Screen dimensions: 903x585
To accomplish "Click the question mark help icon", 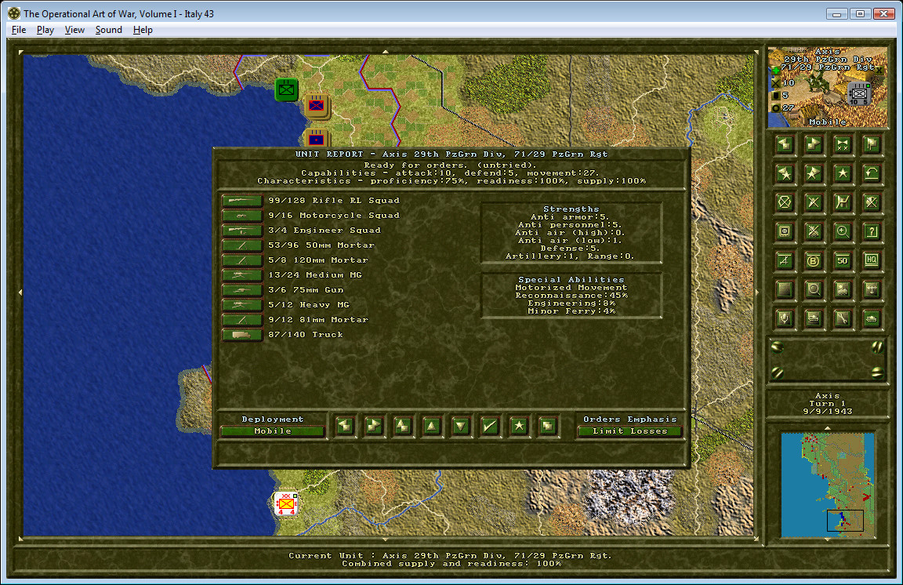I will click(872, 231).
